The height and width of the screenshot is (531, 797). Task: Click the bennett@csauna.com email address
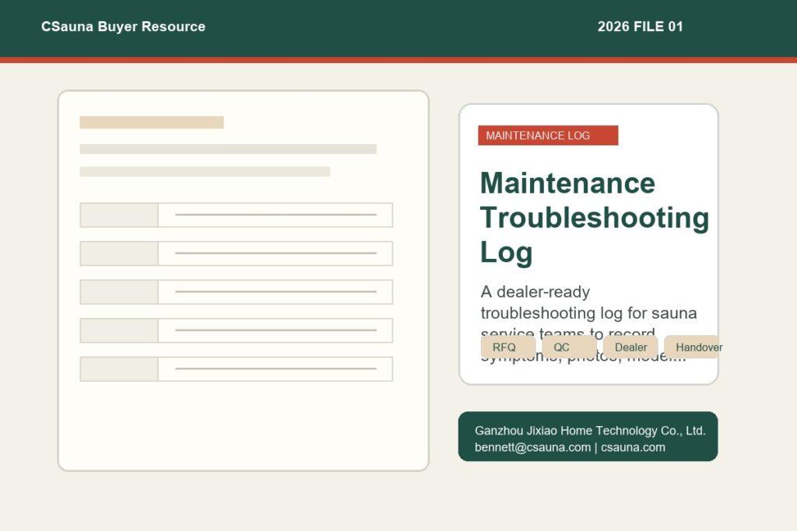[532, 447]
